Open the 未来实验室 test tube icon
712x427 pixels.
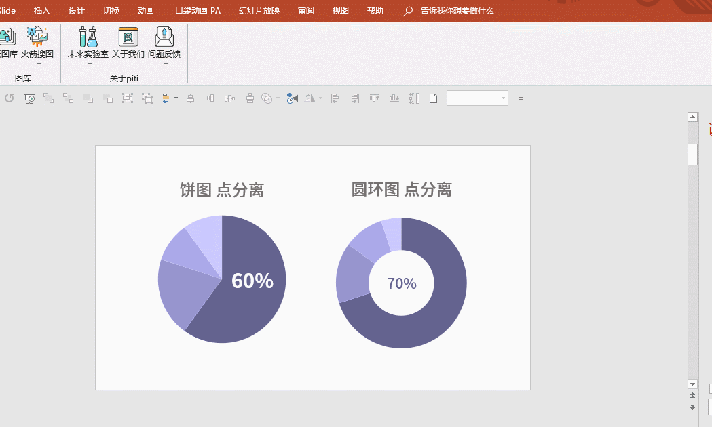click(x=88, y=37)
